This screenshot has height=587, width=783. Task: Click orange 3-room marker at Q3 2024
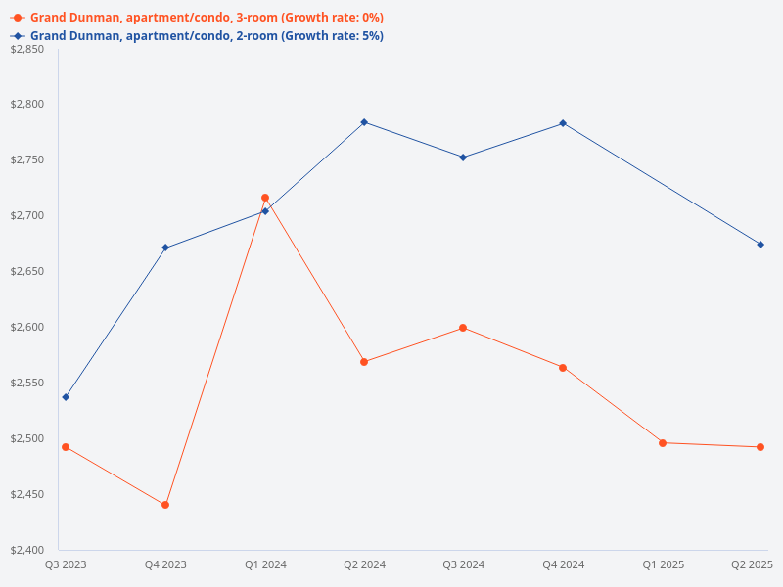click(x=463, y=328)
